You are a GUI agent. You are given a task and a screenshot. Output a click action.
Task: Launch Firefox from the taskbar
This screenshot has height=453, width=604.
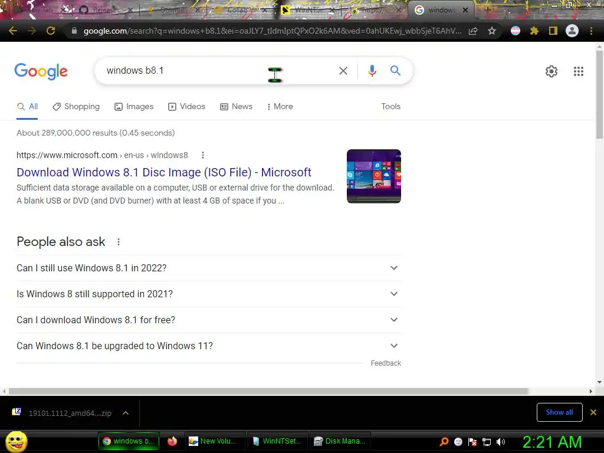[x=172, y=441]
